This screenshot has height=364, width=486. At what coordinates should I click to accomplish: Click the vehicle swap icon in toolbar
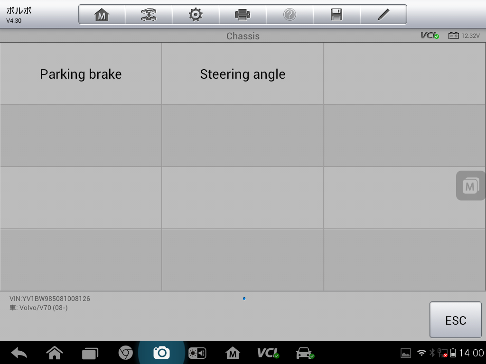(149, 15)
